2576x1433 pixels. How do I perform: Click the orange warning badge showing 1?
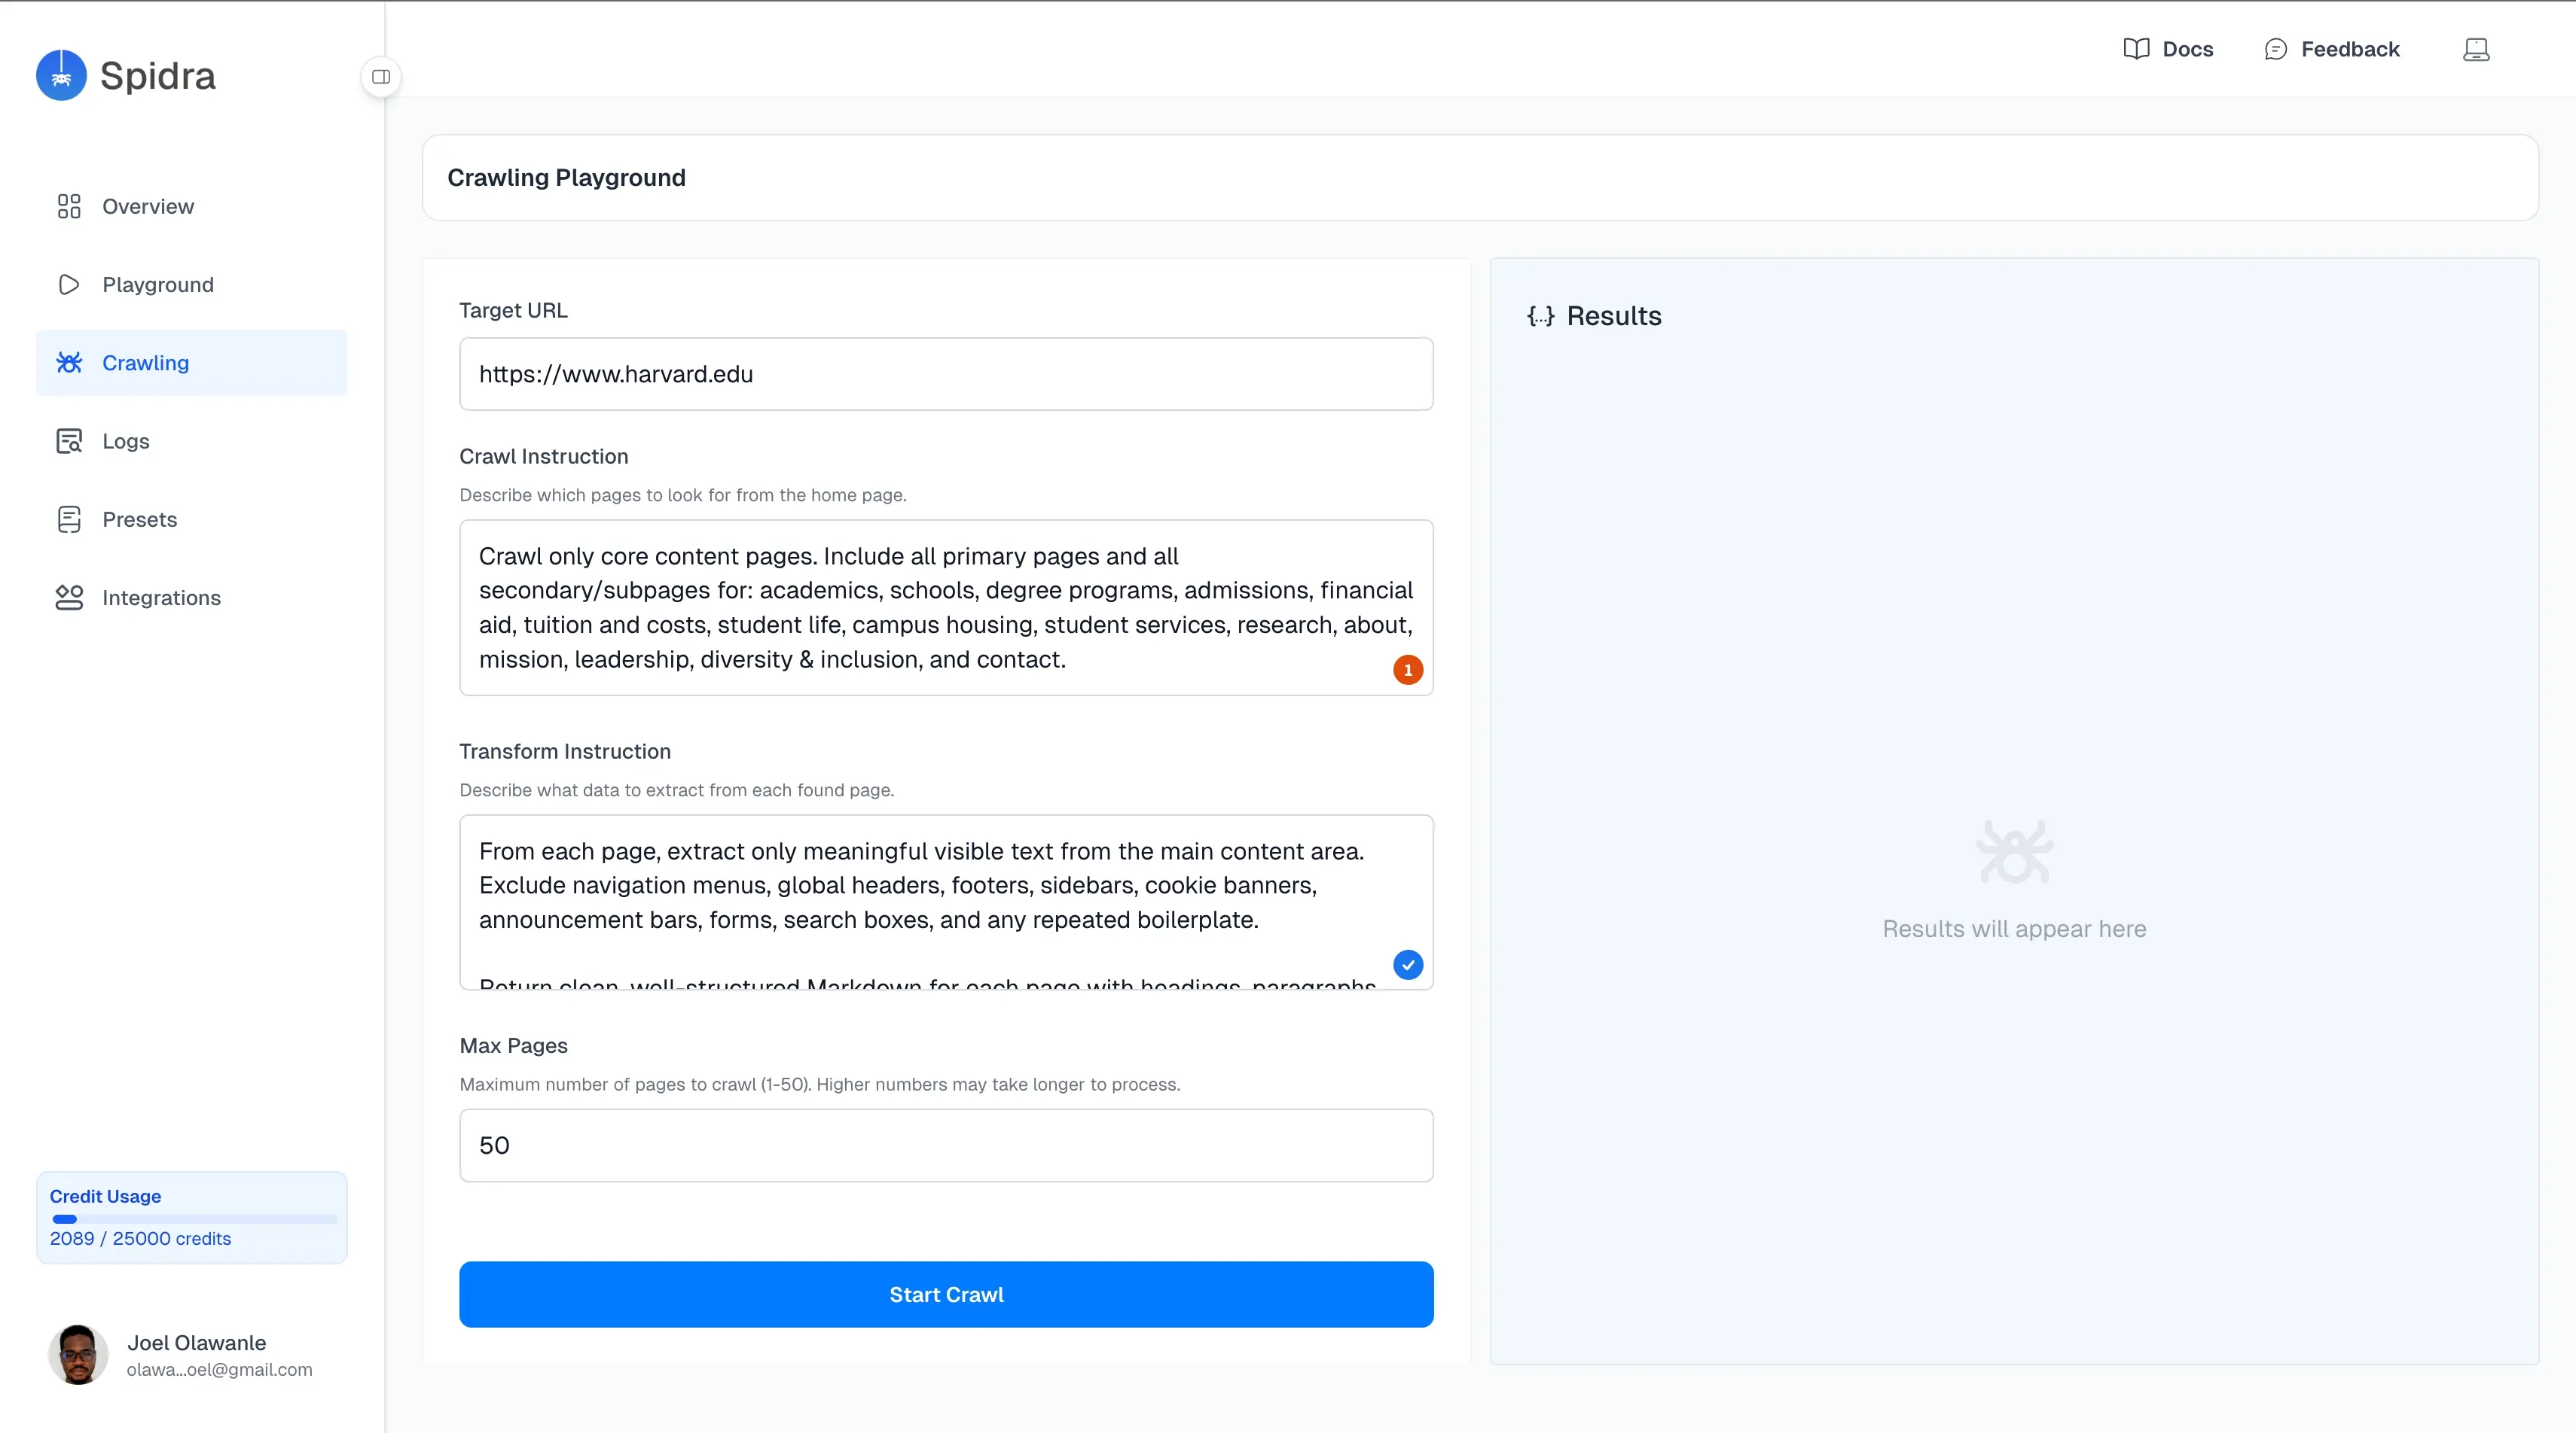1408,670
